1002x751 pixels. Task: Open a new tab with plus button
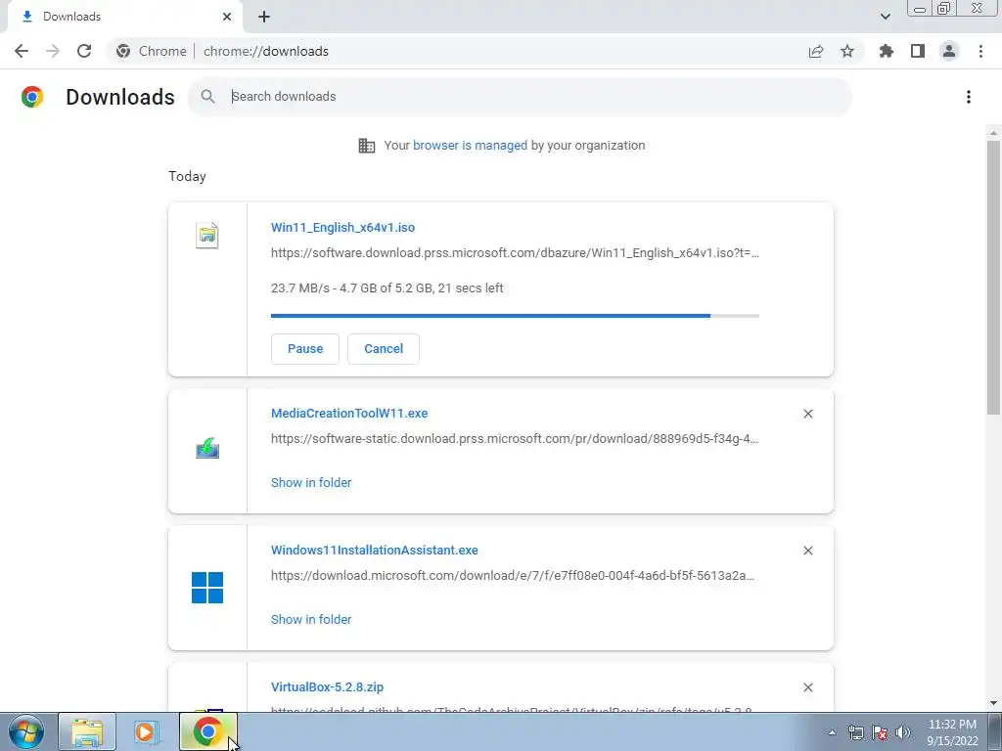(x=264, y=17)
